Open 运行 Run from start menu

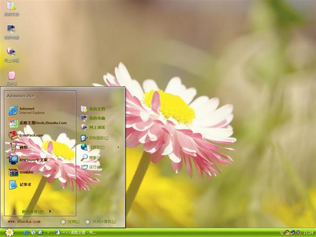tap(90, 167)
